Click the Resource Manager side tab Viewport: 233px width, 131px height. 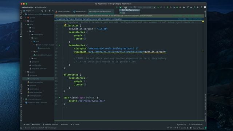tap(21, 29)
